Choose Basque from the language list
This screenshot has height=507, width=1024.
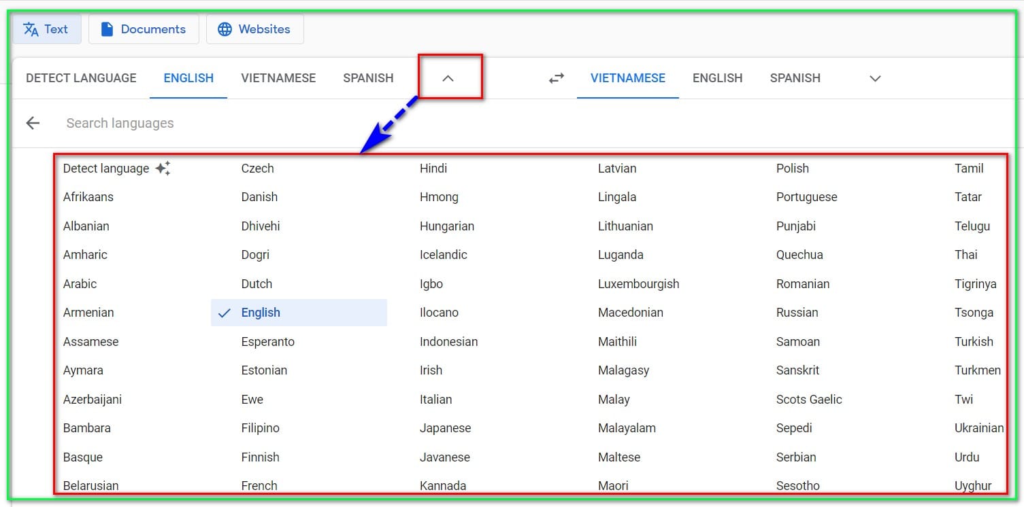pos(83,457)
